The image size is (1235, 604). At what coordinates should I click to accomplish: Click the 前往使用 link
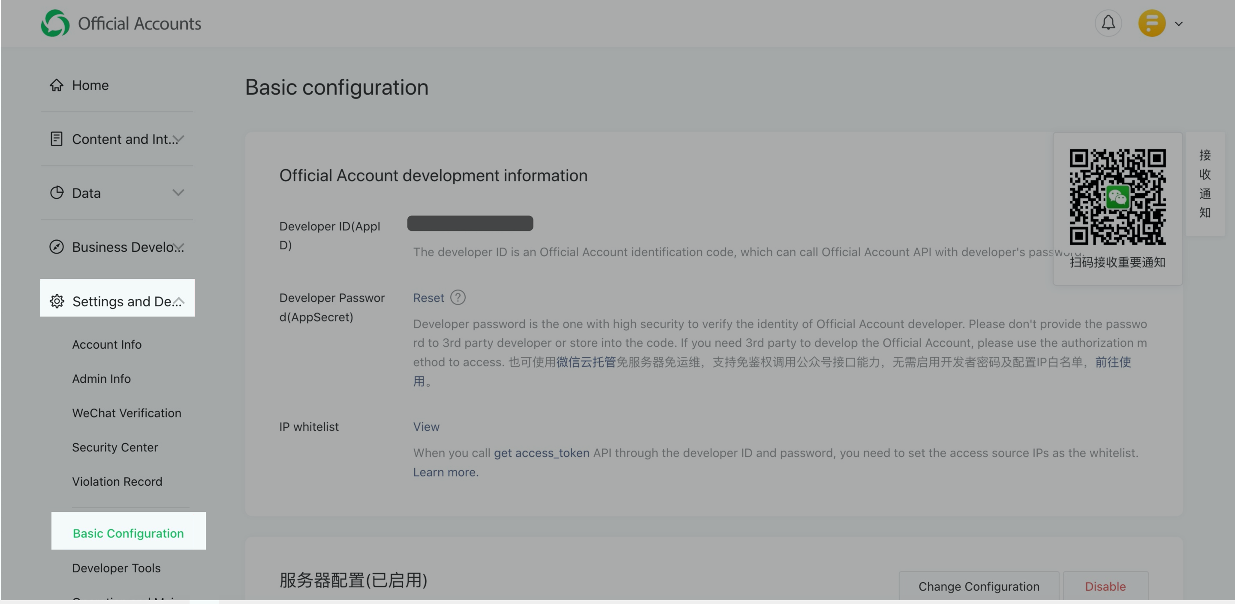pos(1113,362)
